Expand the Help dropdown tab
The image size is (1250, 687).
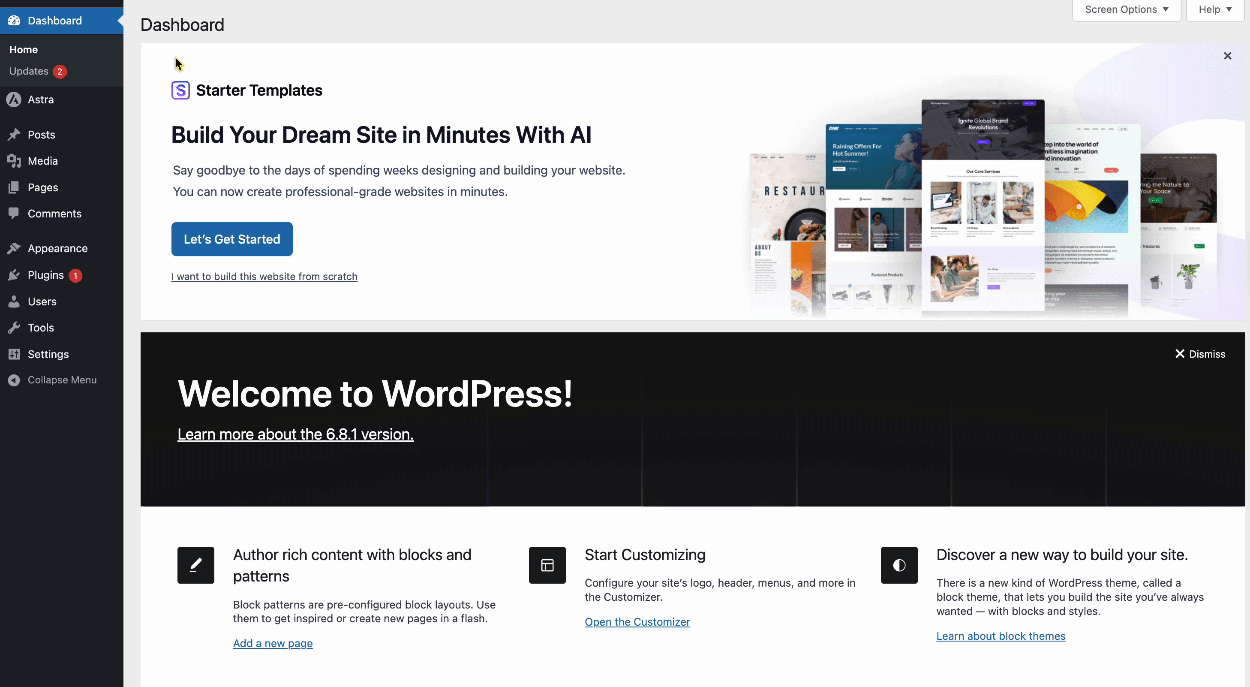[1214, 10]
